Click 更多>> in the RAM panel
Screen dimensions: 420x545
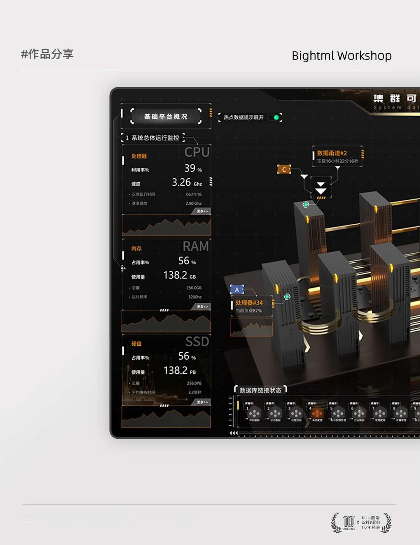pos(201,306)
